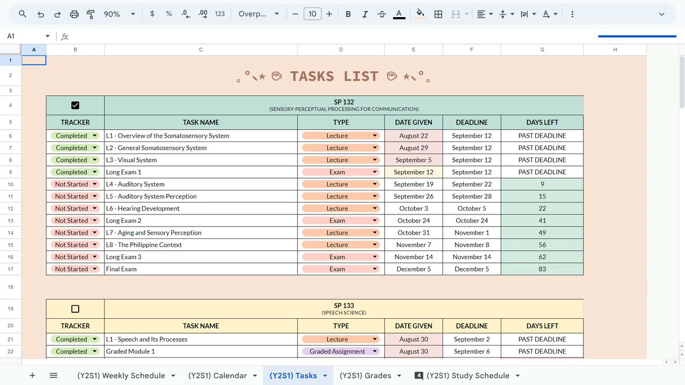
Task: Open text rotation options
Action: click(550, 14)
